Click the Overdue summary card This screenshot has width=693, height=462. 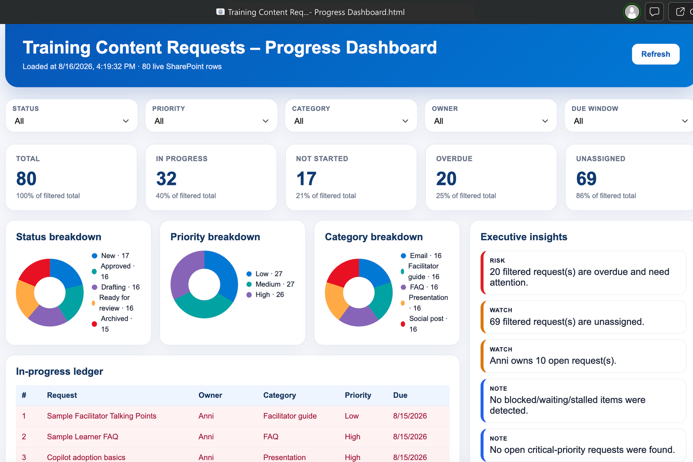[491, 178]
